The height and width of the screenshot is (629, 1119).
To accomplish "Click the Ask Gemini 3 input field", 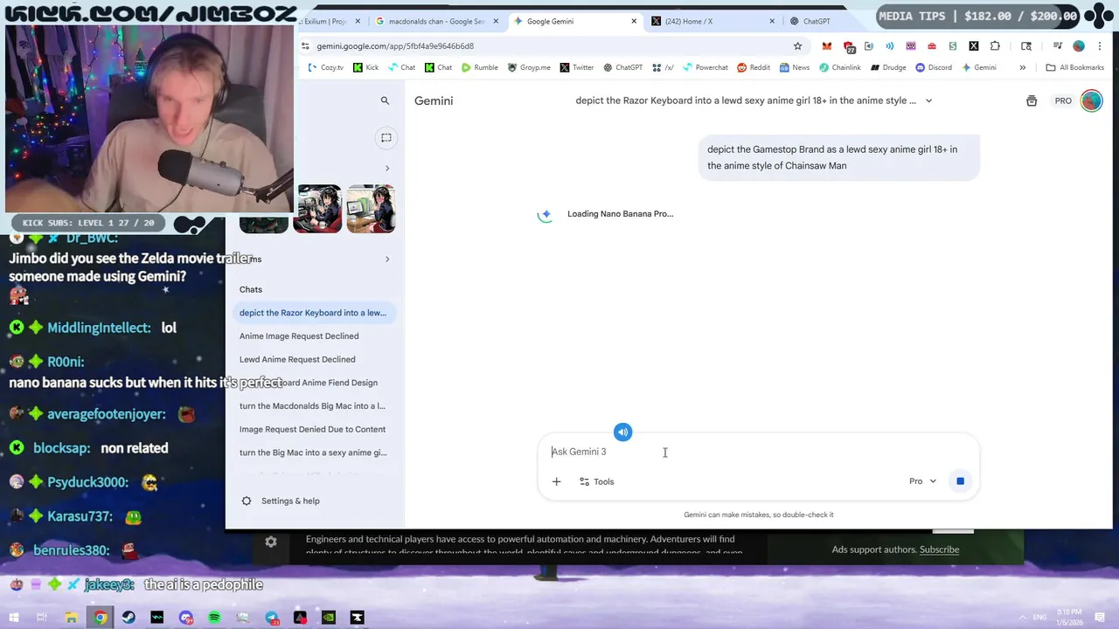I will [757, 452].
